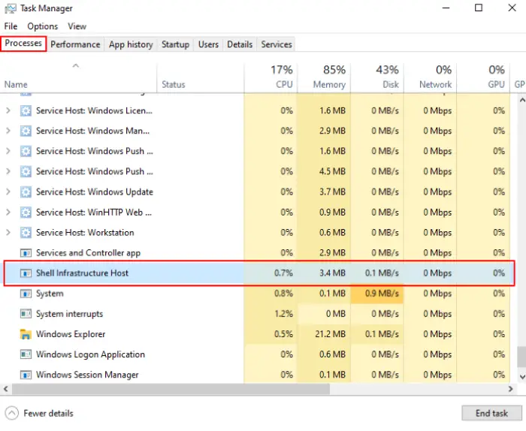The height and width of the screenshot is (431, 526).
Task: Click the gear icon for Service Host: Windows Man...
Action: click(26, 131)
